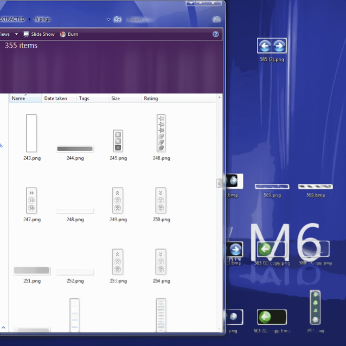Select the 589 - Copy.png desktop icon
This screenshot has height=346, width=346.
[x=315, y=249]
